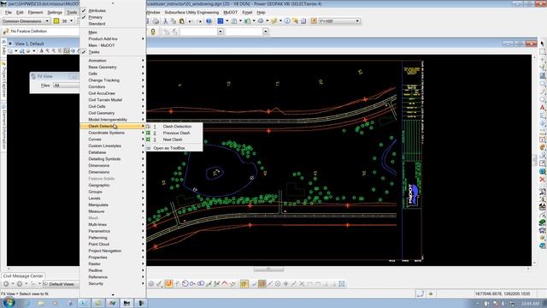Open the Cells tools submenu
547x308 pixels.
tap(113, 74)
